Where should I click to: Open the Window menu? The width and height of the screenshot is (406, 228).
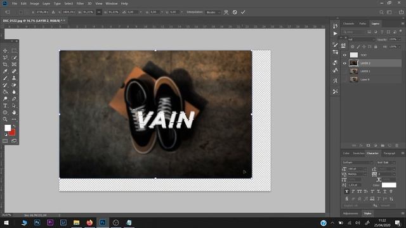(x=112, y=4)
